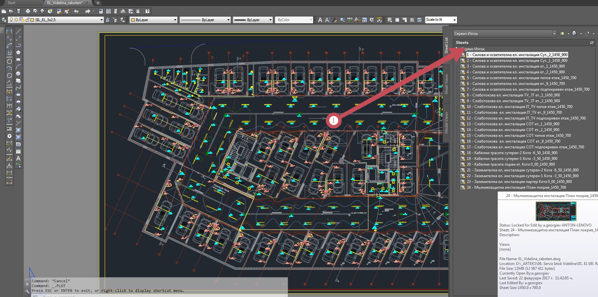
Task: Open the Undo history dropdown arrow
Action: [x=82, y=11]
